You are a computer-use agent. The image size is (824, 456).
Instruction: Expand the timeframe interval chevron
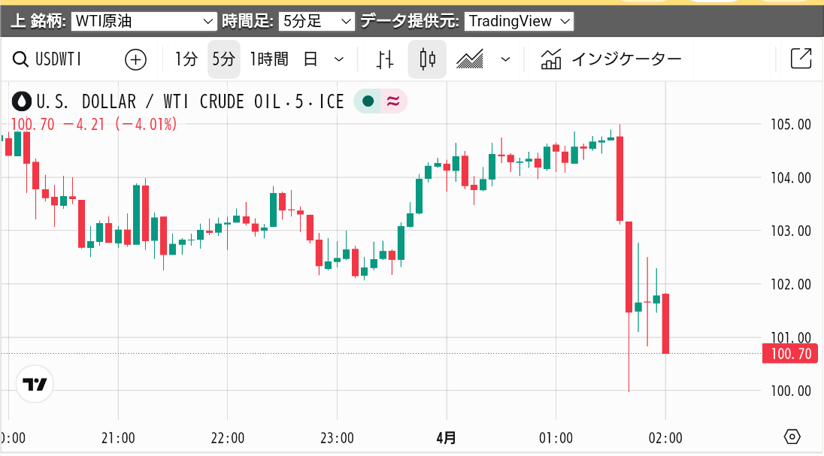click(x=339, y=59)
